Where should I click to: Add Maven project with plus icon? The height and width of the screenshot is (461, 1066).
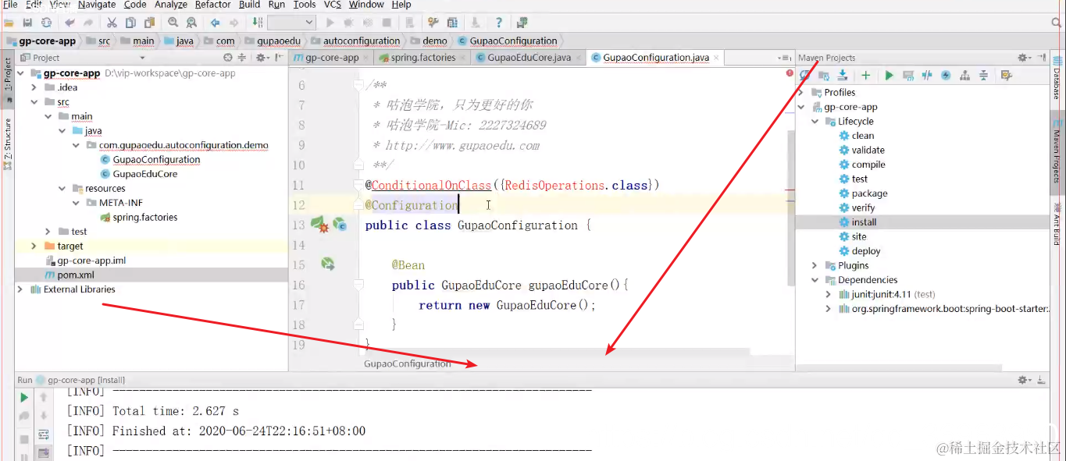[x=866, y=76]
